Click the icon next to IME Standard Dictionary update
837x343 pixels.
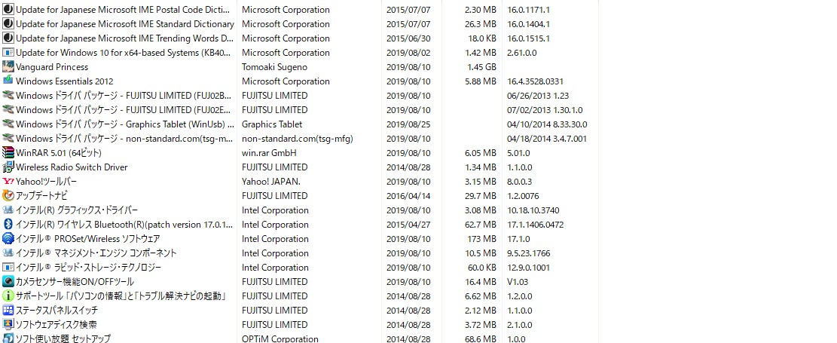tap(8, 24)
